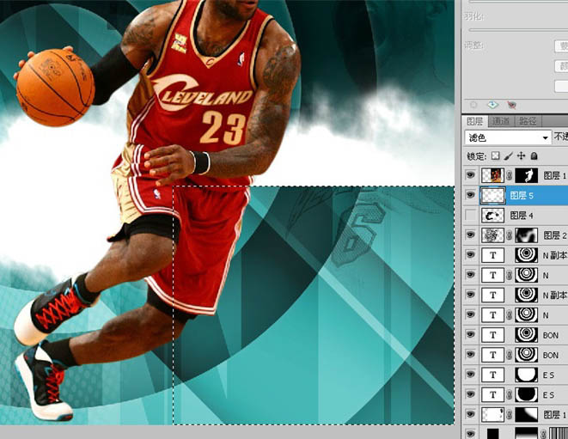This screenshot has width=568, height=439.
Task: Select E S layer name beside white-dome mask
Action: [548, 375]
